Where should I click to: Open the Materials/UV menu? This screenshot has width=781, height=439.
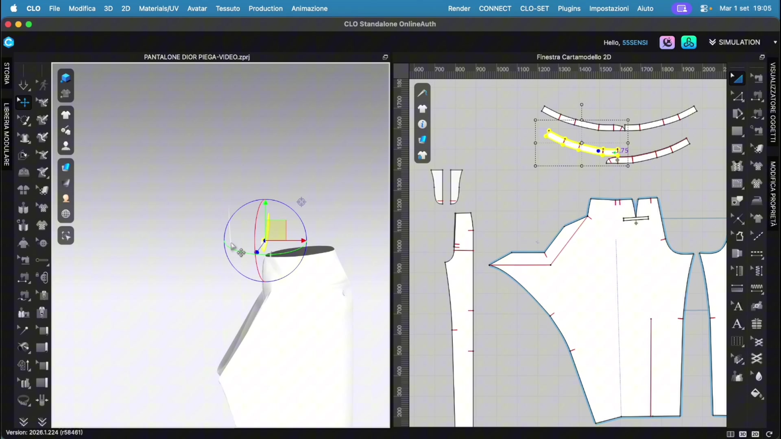pyautogui.click(x=159, y=8)
